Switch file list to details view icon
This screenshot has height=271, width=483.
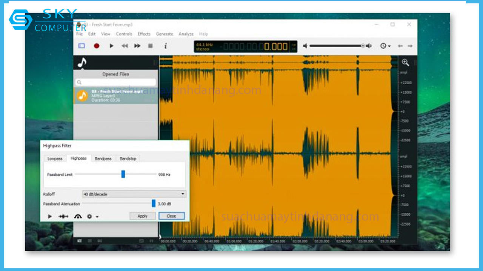click(x=89, y=241)
